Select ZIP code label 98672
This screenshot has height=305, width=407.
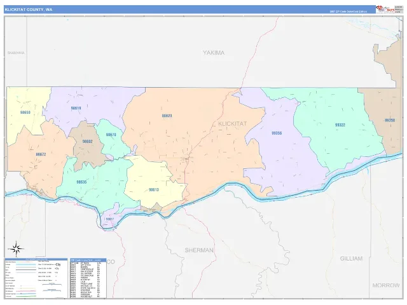[41, 154]
